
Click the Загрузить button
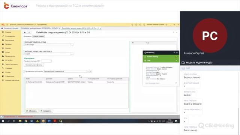tap(46, 111)
